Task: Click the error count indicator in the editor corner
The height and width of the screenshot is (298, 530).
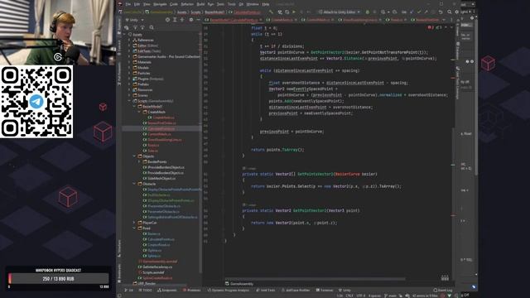Action: 431,27
